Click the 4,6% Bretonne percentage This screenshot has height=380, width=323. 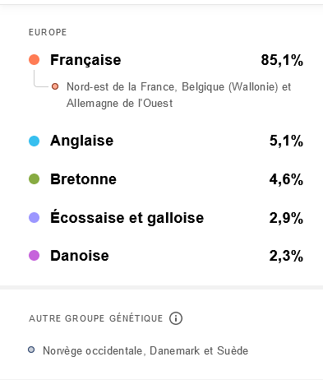pyautogui.click(x=286, y=179)
